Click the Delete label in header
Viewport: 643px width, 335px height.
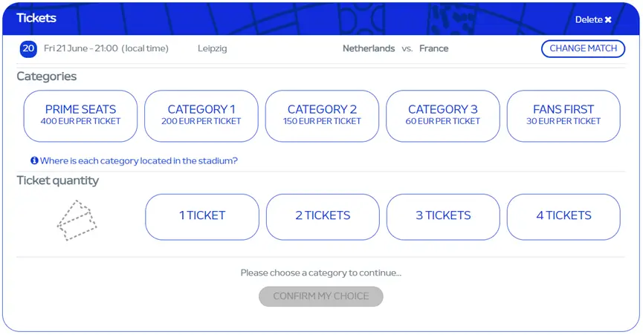[x=589, y=19]
